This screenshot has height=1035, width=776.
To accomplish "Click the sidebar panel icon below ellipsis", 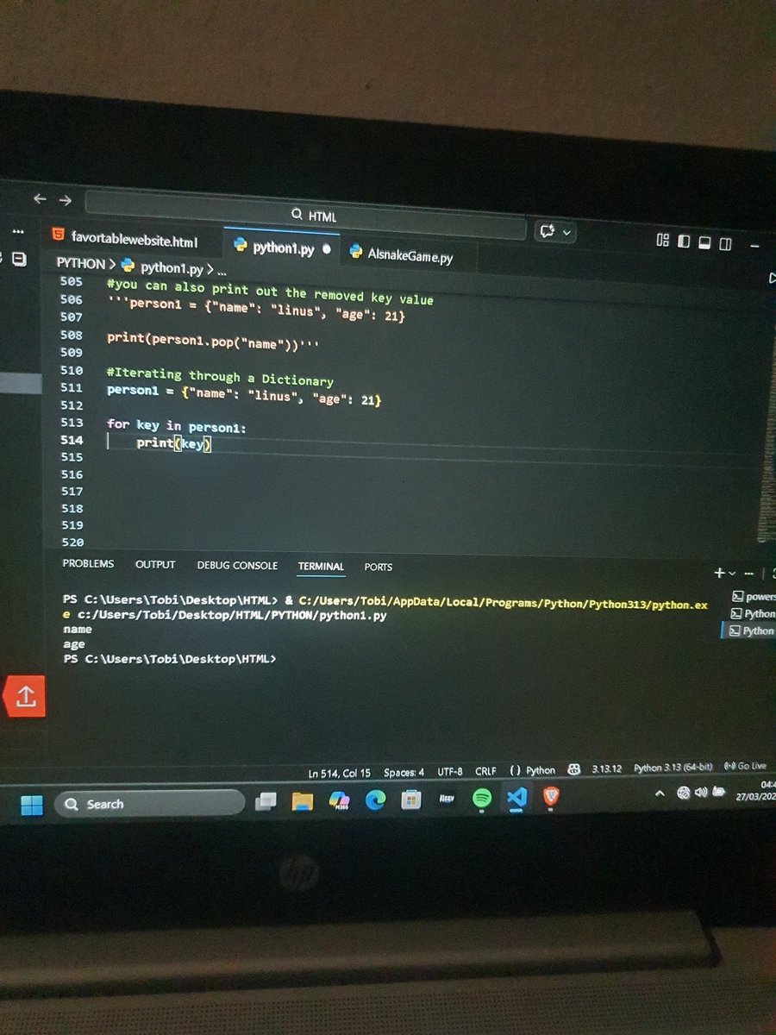I will click(x=18, y=259).
